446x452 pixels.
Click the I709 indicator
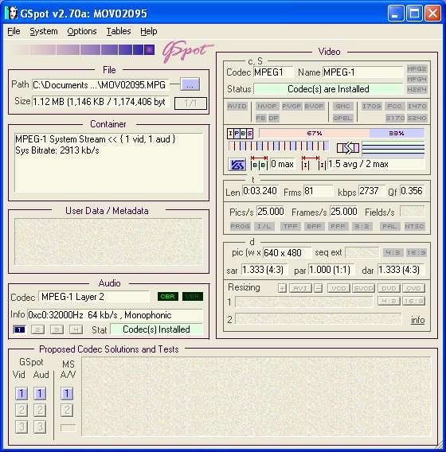coord(372,106)
